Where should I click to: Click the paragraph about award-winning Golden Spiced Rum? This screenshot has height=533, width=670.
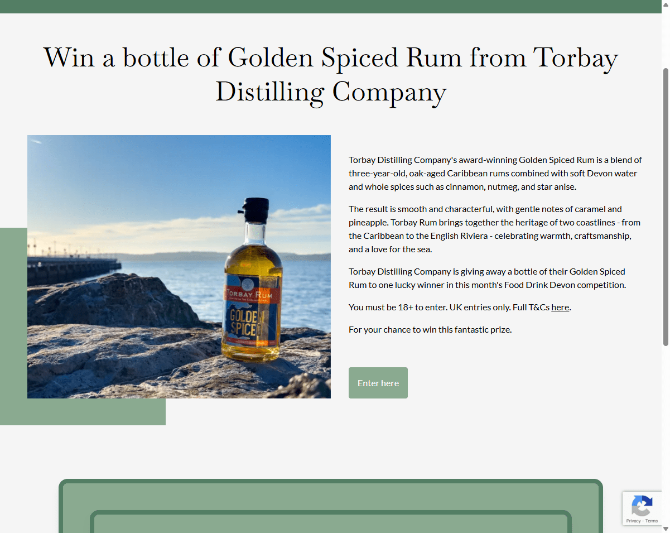(x=495, y=173)
